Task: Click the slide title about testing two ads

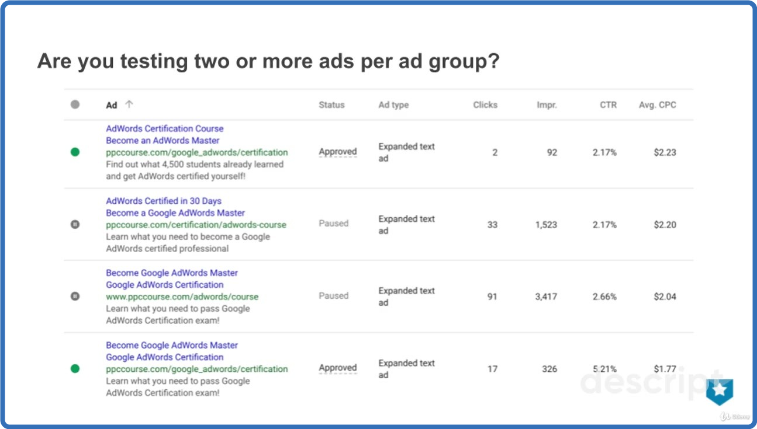Action: pos(268,62)
